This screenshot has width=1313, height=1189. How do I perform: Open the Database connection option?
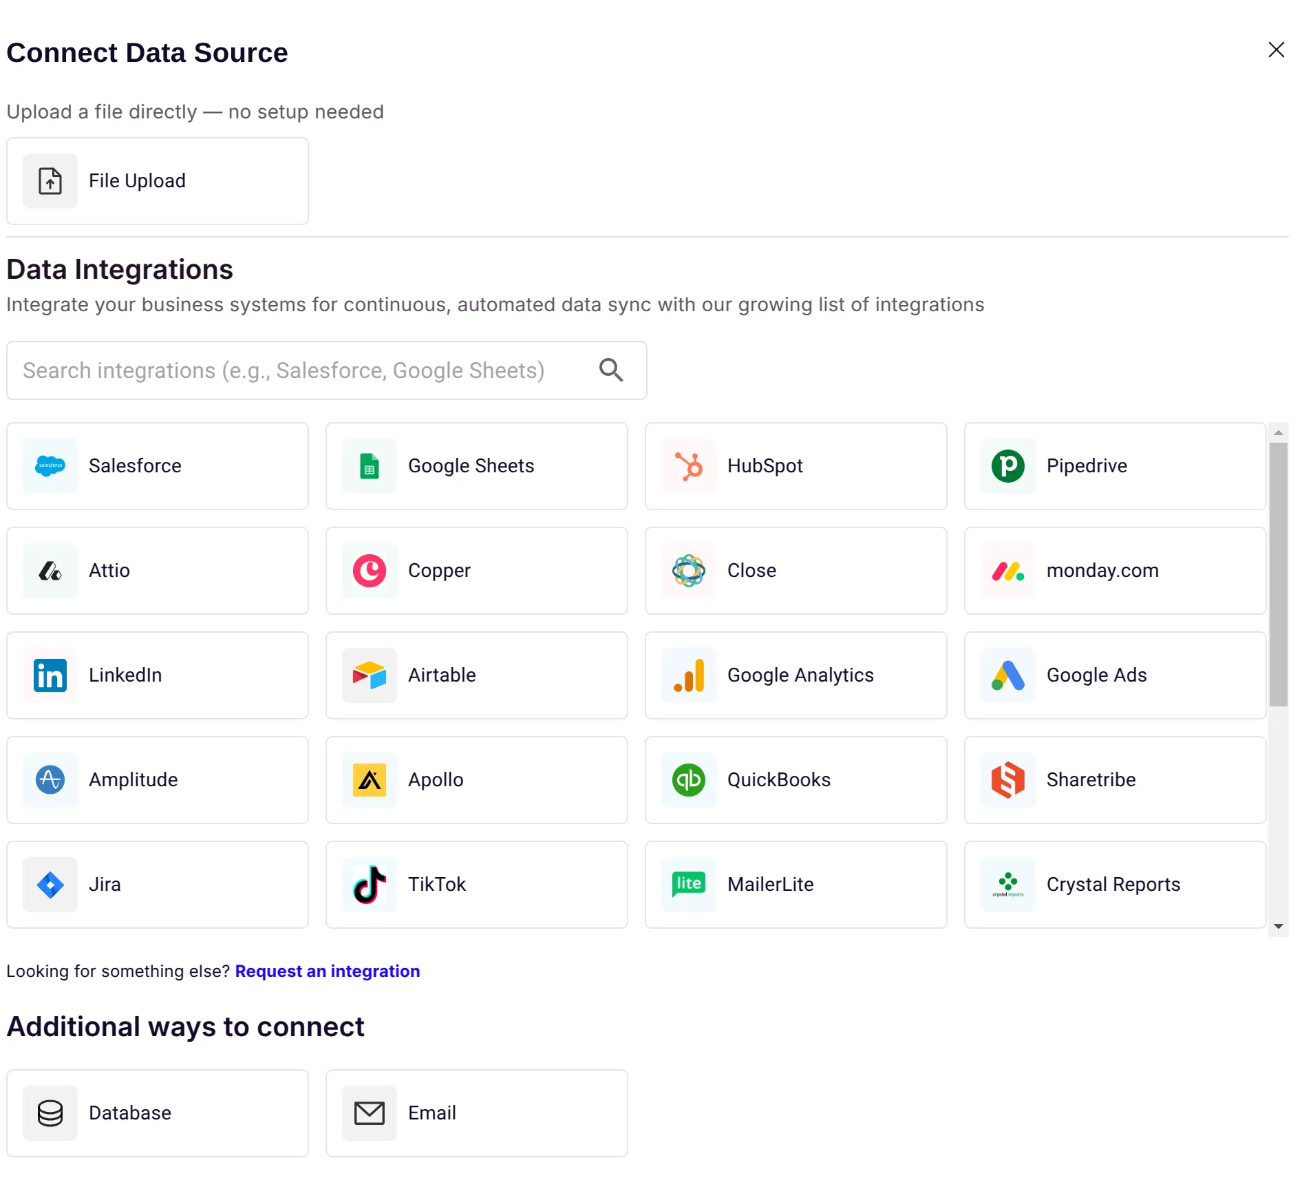[158, 1113]
